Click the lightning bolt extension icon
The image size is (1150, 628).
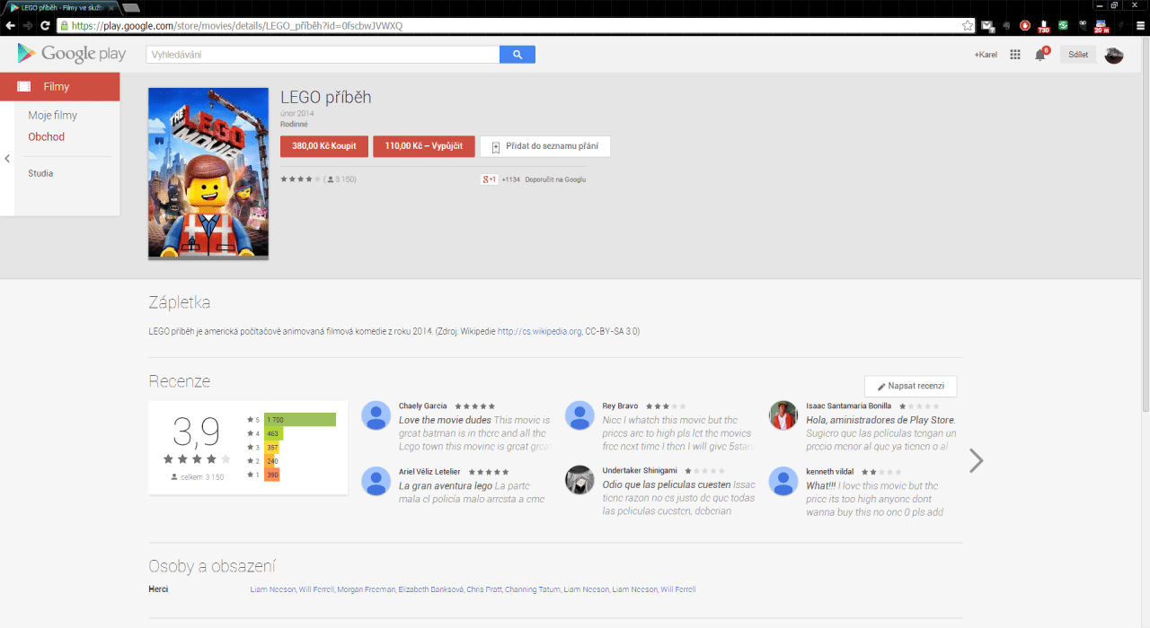[x=1121, y=25]
